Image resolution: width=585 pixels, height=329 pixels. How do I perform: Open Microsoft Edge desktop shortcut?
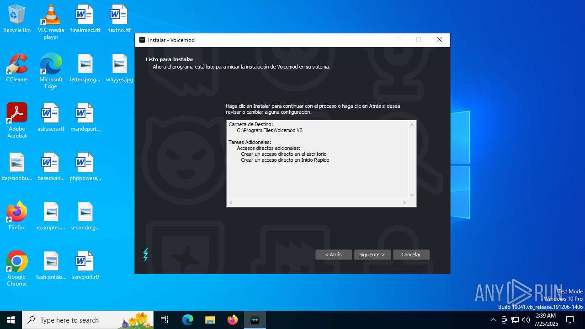coord(51,71)
